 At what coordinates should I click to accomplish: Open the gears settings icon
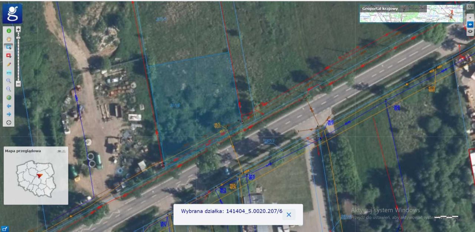pos(470,7)
